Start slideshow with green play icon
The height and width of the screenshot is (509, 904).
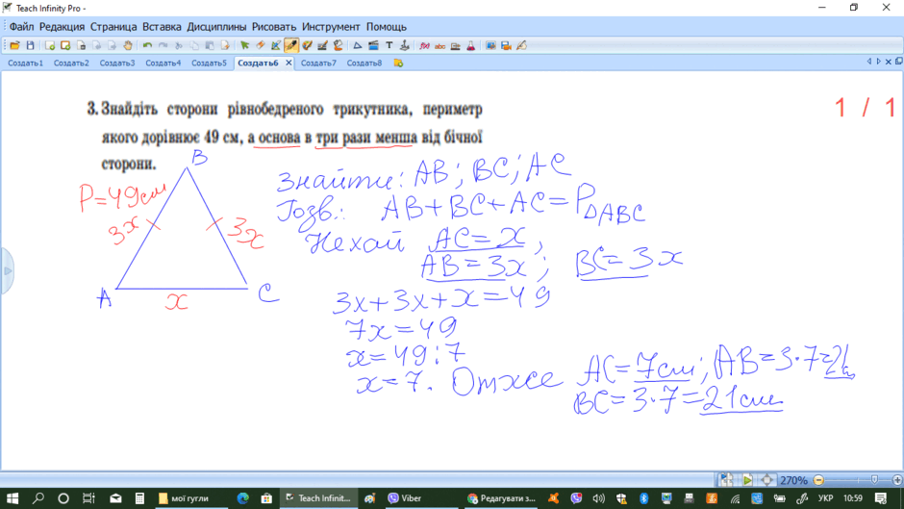(x=747, y=479)
